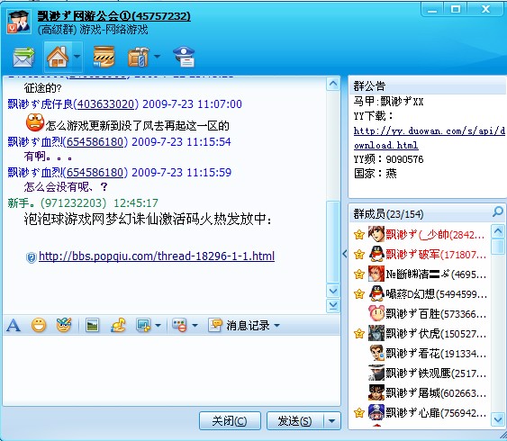Image resolution: width=507 pixels, height=441 pixels.
Task: Open 消息记录 message history
Action: click(240, 325)
